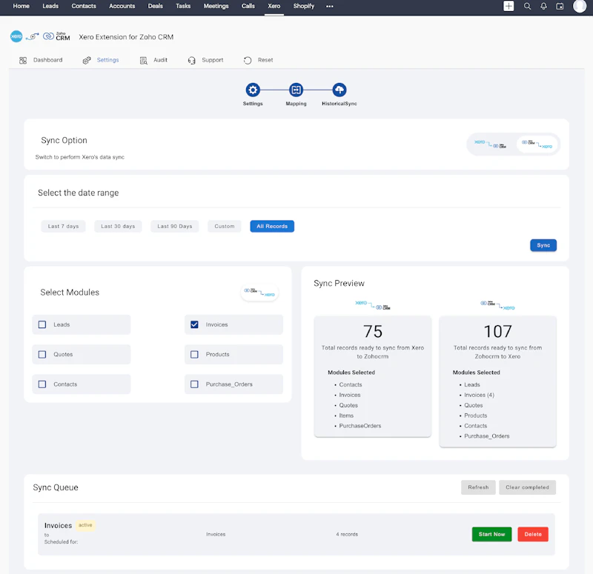Check the Quotes module checkbox
The height and width of the screenshot is (574, 593).
point(42,355)
